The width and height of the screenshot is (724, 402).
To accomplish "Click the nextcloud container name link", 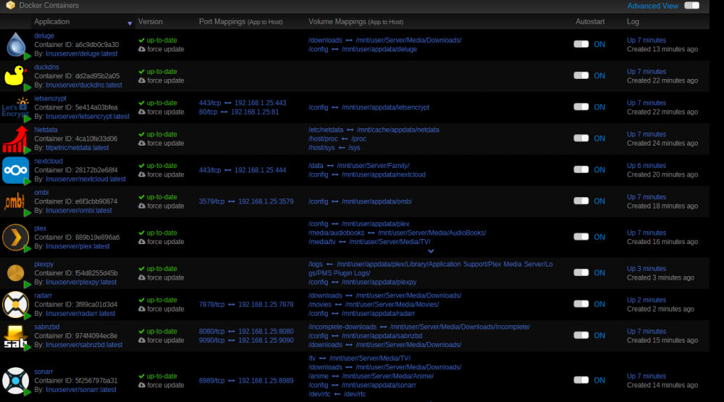I will pyautogui.click(x=49, y=162).
